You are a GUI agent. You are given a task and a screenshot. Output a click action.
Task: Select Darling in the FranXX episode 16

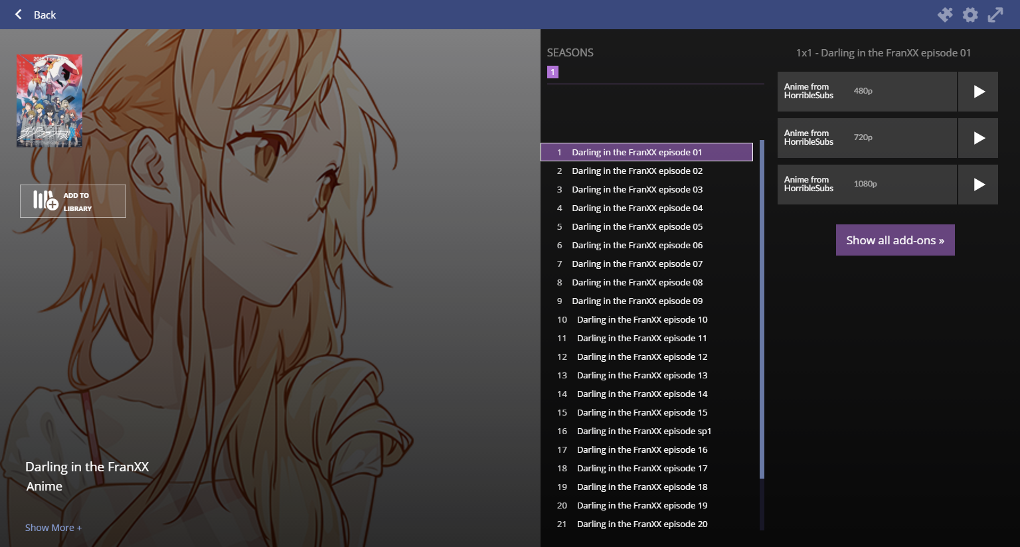(647, 449)
